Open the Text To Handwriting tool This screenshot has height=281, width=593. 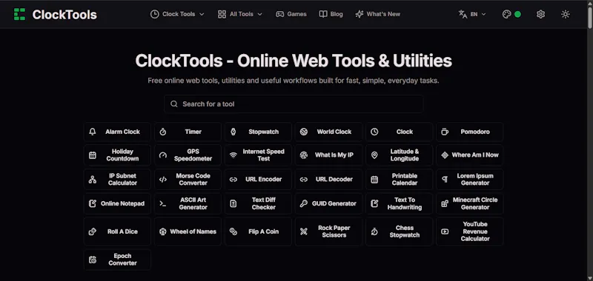tap(399, 203)
